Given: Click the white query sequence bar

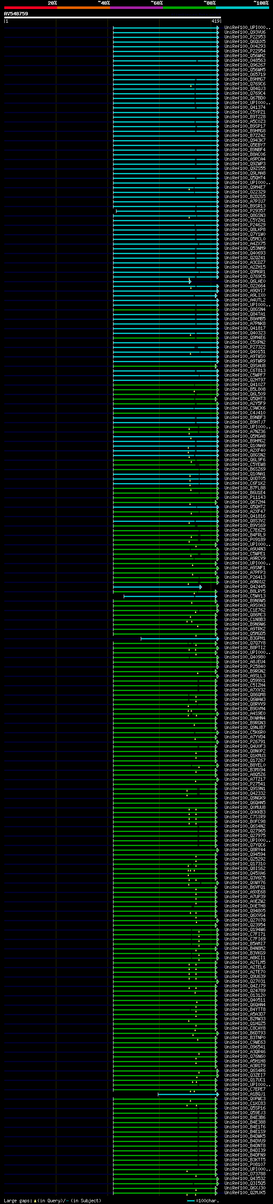Looking at the screenshot, I should pos(113,18).
